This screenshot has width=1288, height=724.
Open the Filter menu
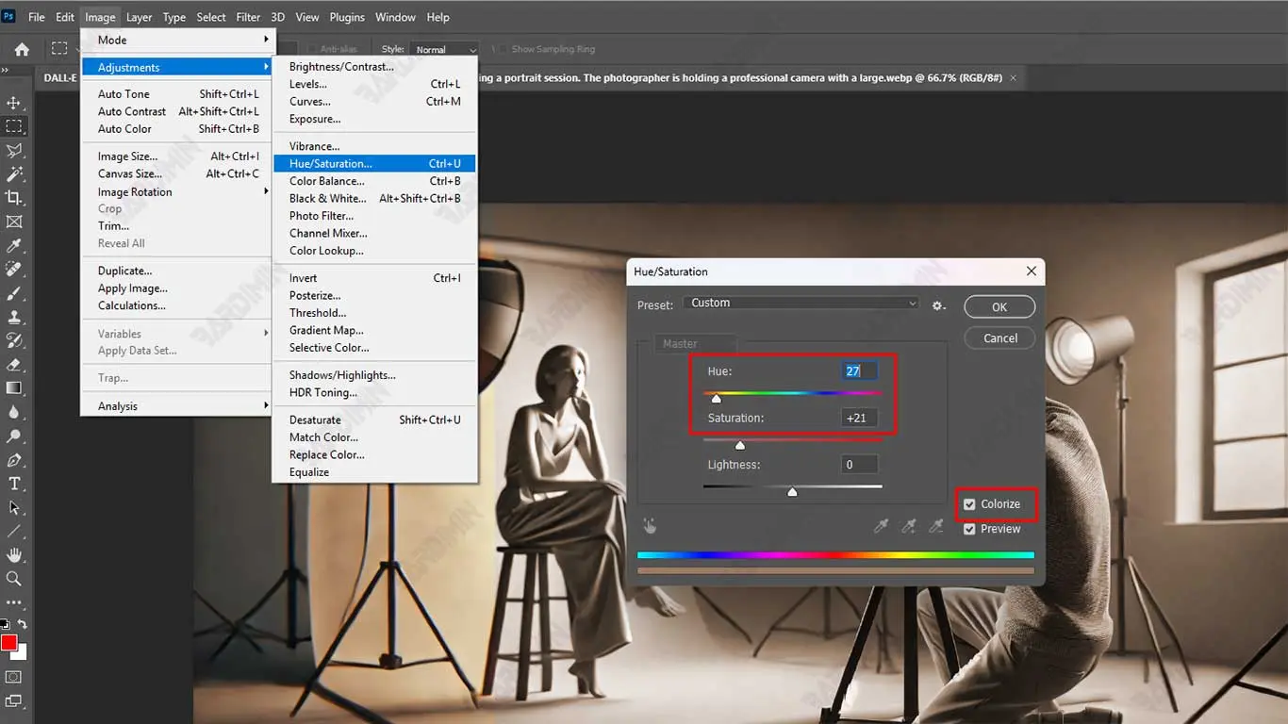point(248,17)
